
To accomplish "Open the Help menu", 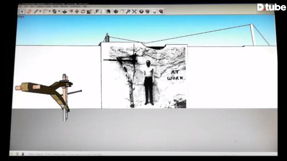I will coord(85,6).
